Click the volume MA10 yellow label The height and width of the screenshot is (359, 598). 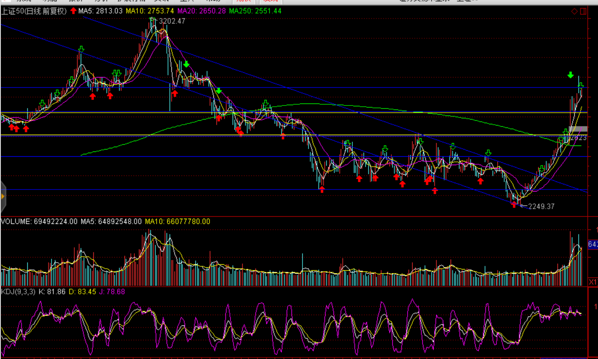coord(177,221)
